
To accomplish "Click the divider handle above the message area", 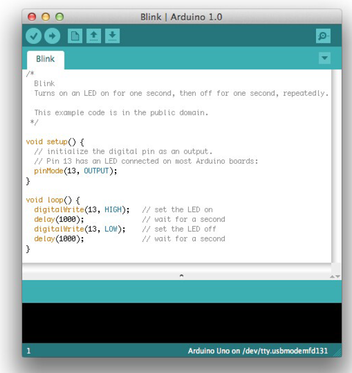I will (x=181, y=276).
